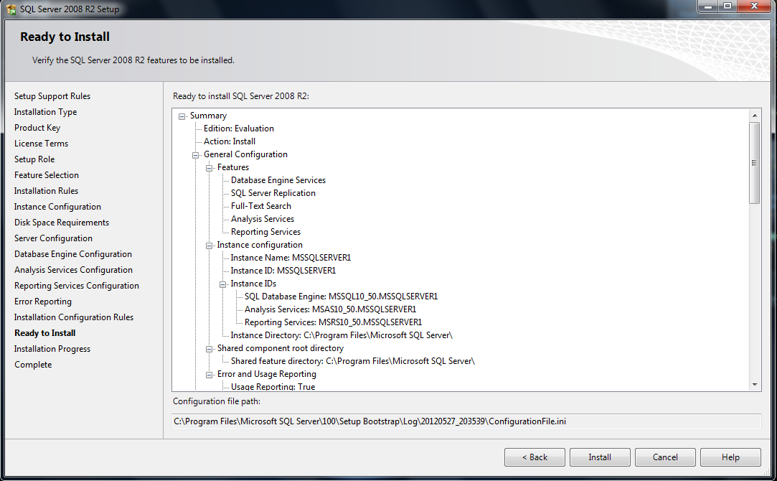Select the Edition: Evaluation row
This screenshot has width=777, height=481.
click(238, 129)
